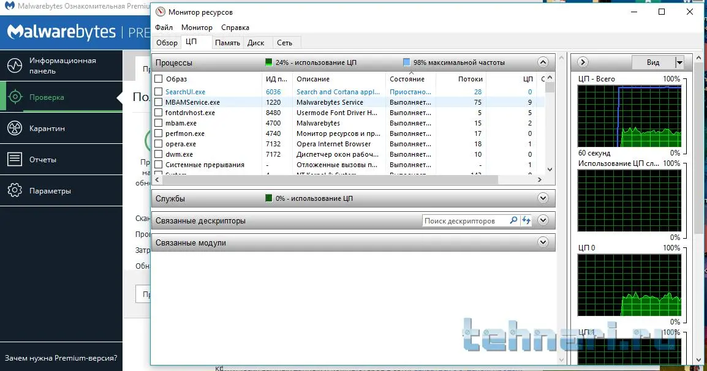Open the Вид dropdown arrow
This screenshot has width=707, height=371.
[x=679, y=62]
